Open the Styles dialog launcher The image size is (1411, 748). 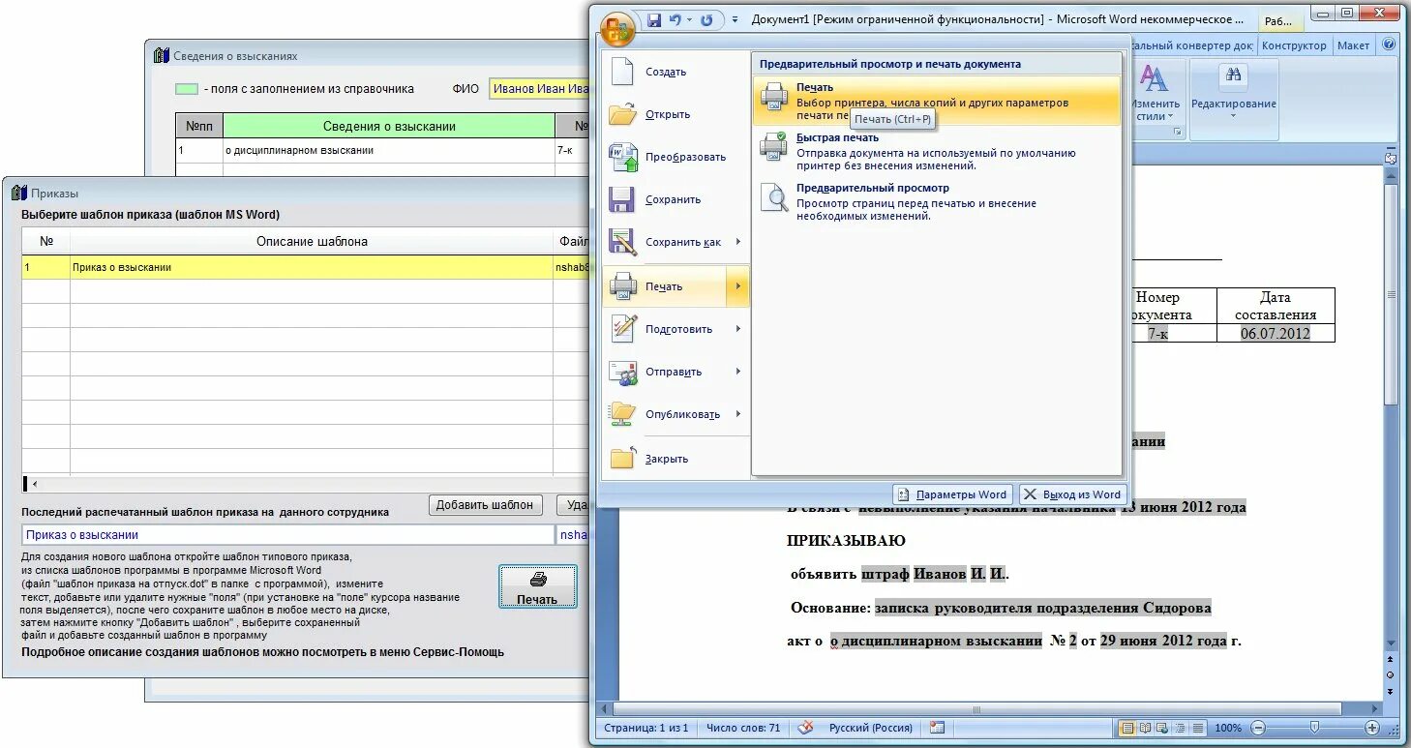click(1178, 133)
